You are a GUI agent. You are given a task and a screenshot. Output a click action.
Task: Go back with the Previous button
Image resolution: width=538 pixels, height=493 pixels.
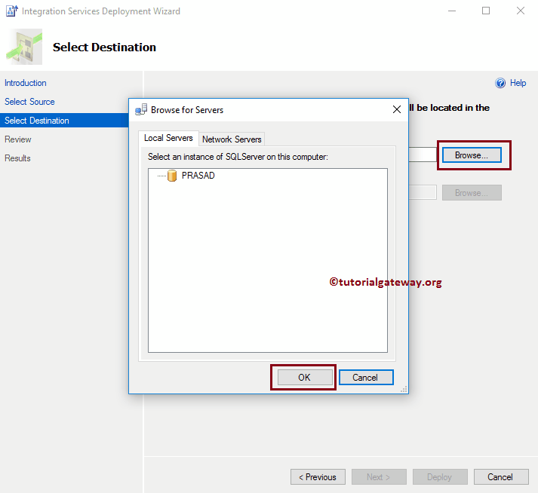(318, 477)
